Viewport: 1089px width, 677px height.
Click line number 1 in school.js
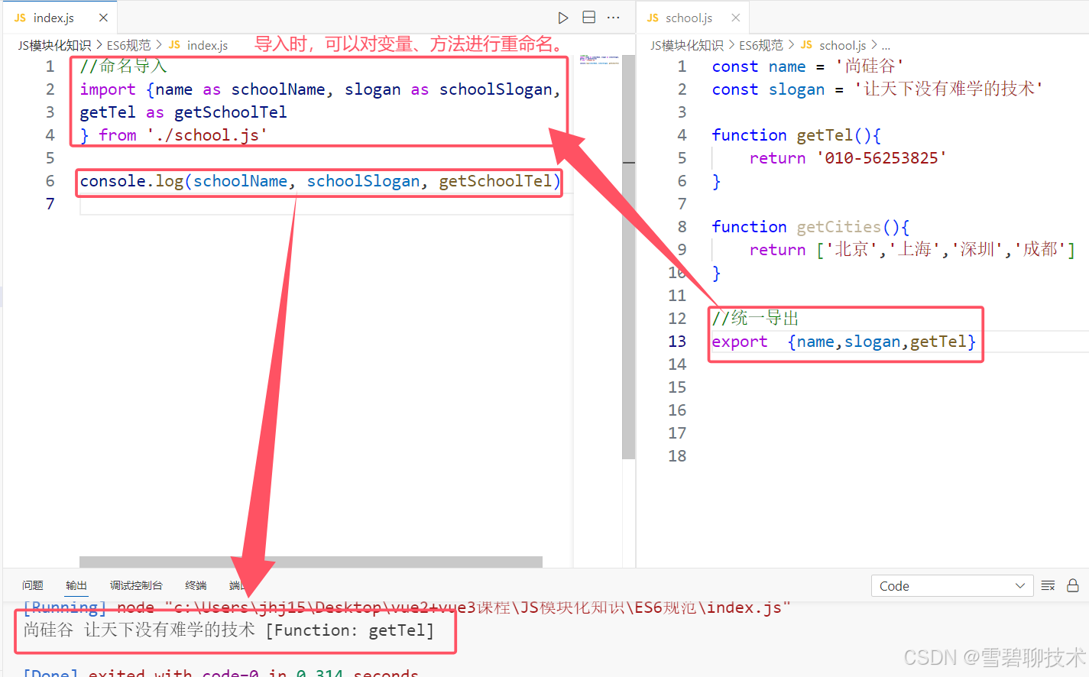point(682,66)
